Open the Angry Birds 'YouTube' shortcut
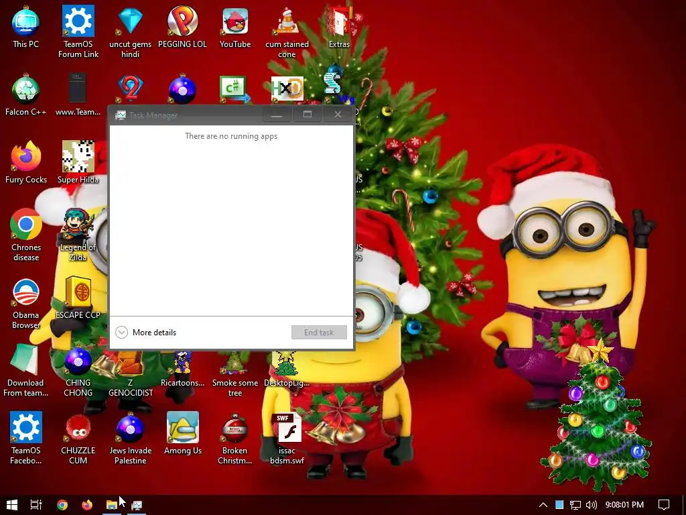The image size is (686, 515). pyautogui.click(x=235, y=27)
